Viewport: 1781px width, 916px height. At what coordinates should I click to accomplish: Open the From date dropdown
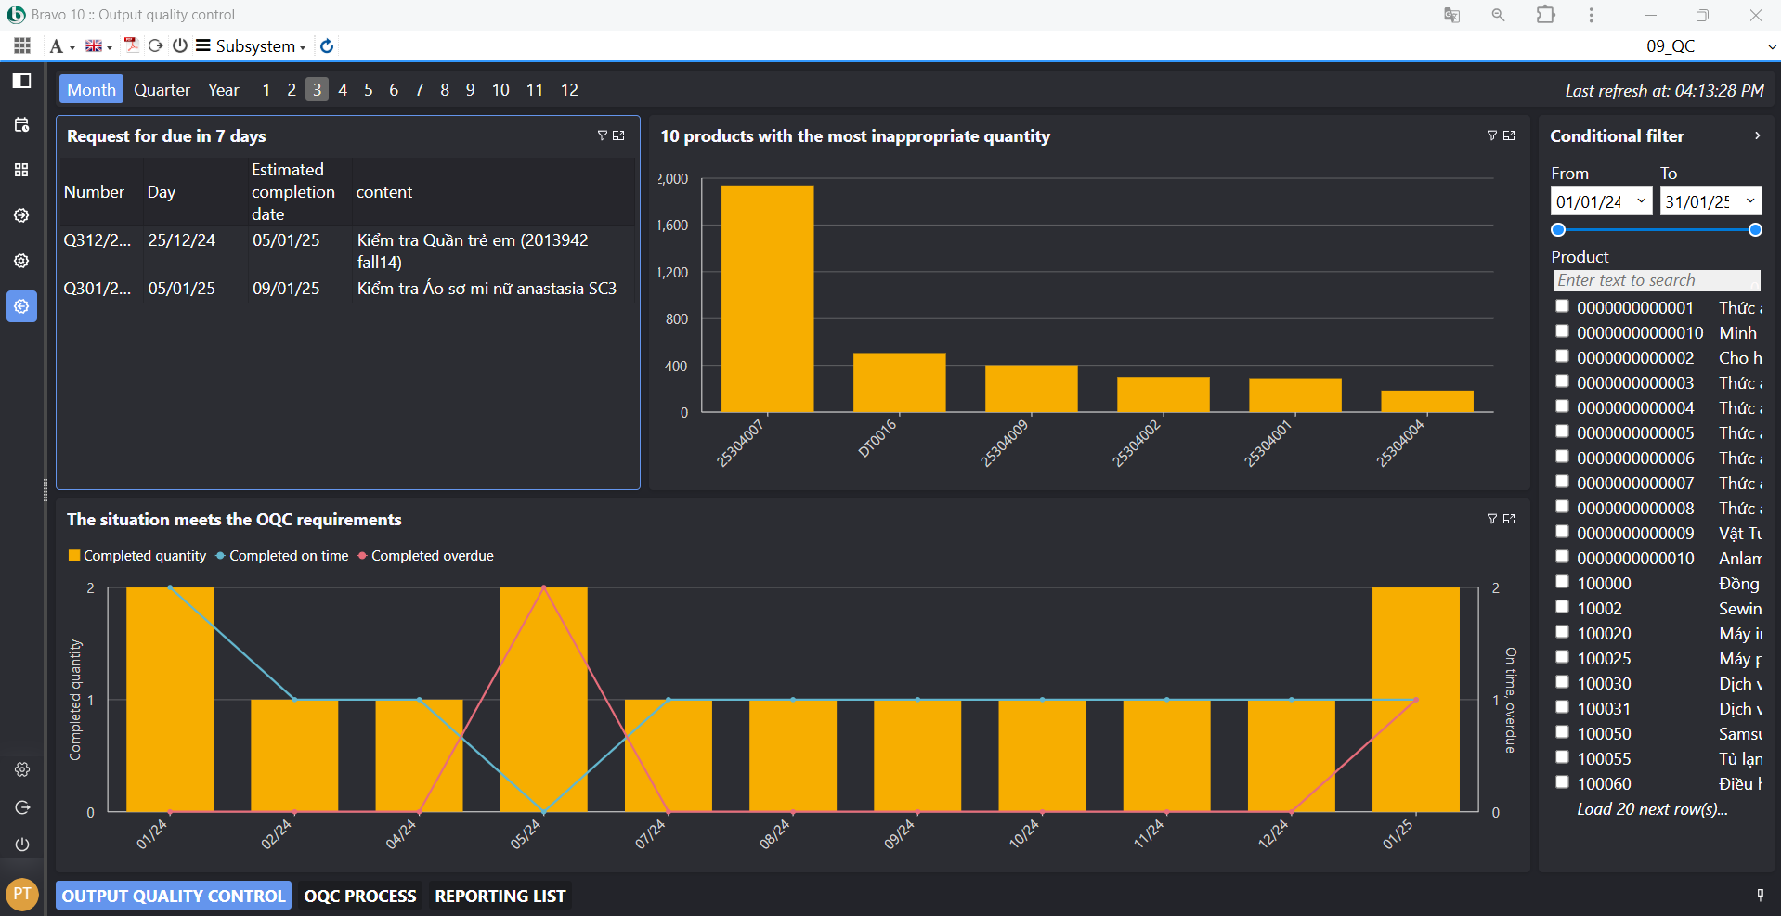click(1641, 200)
